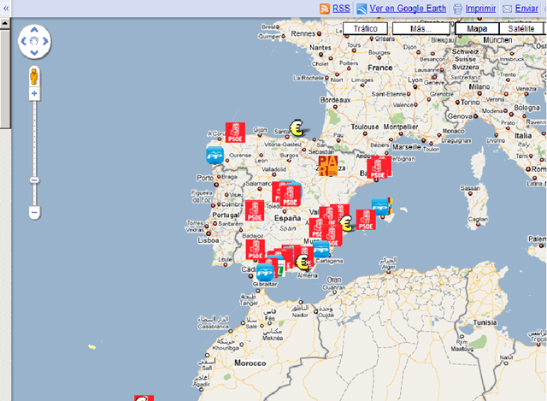Click the Tunisia country label
Viewport: 547px width, 401px height.
(485, 323)
